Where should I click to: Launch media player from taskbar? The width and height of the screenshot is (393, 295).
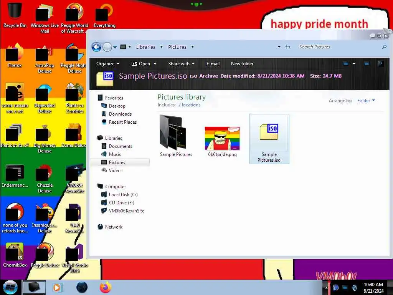(57, 287)
